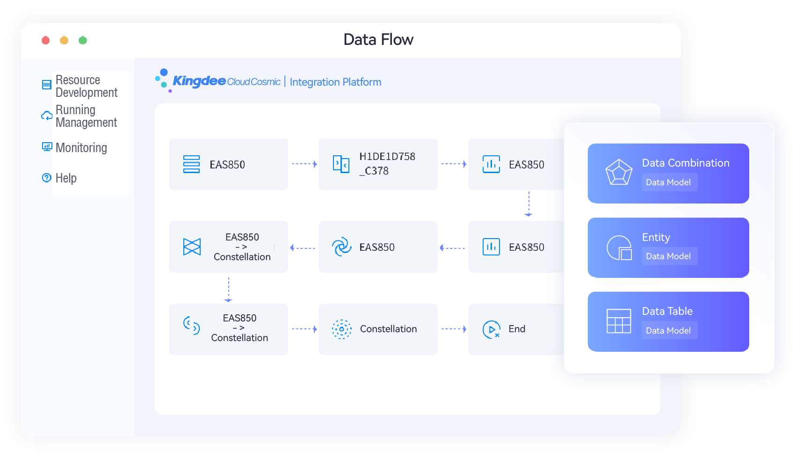Click the Entity shape icon
The height and width of the screenshot is (458, 796).
coord(619,247)
